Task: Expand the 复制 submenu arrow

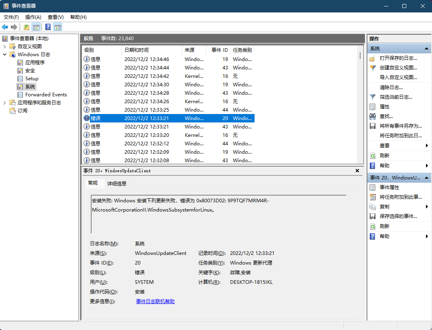Action: [x=427, y=206]
